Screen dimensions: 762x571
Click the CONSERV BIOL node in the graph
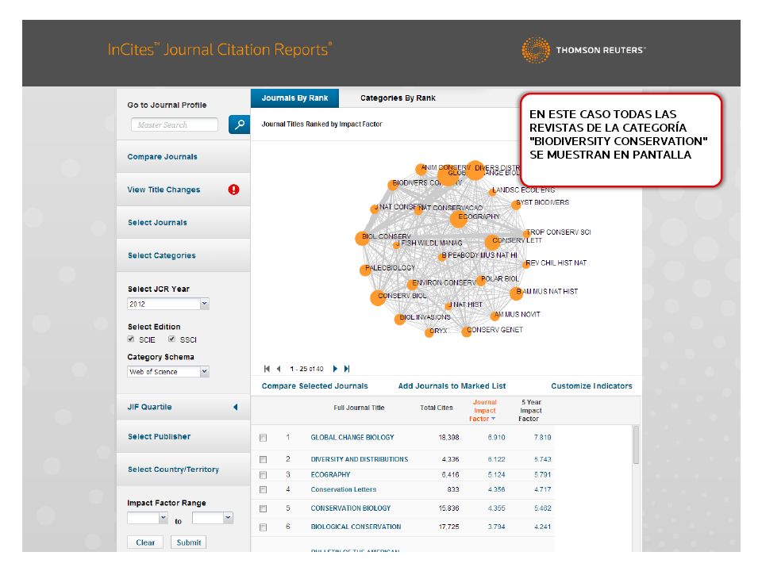coord(378,297)
